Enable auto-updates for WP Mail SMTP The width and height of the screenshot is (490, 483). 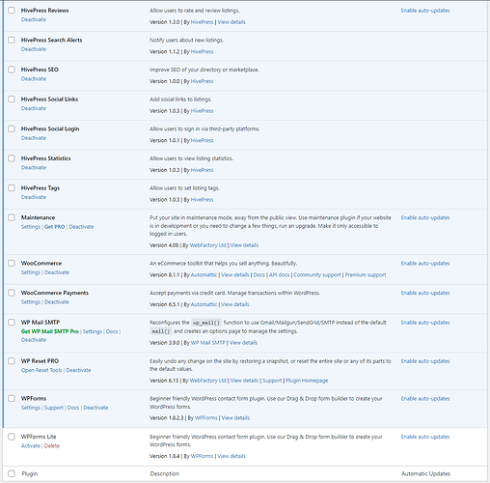point(425,323)
